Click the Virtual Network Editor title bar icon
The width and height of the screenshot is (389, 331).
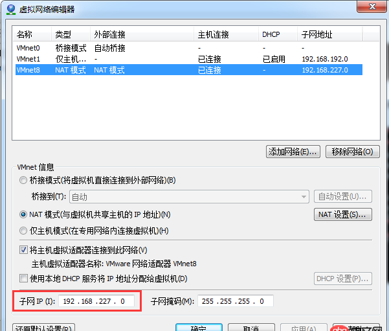point(10,9)
